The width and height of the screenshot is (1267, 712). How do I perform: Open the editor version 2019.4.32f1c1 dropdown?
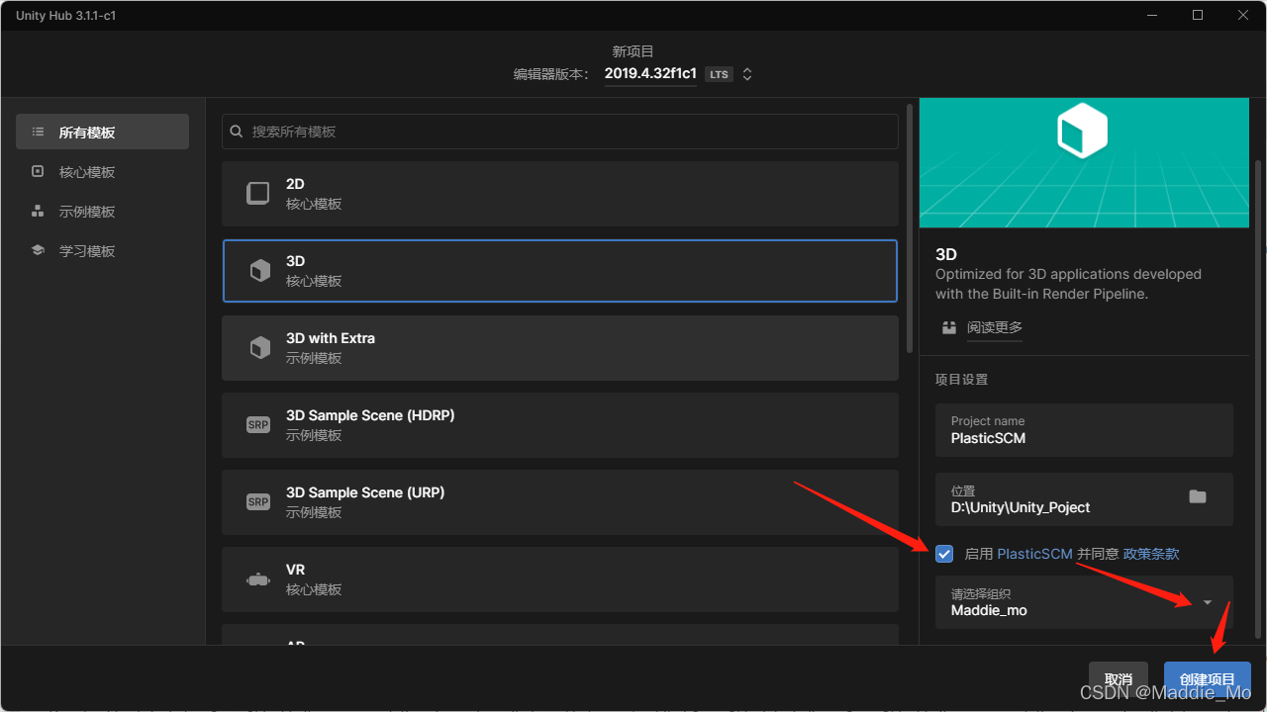click(x=650, y=74)
